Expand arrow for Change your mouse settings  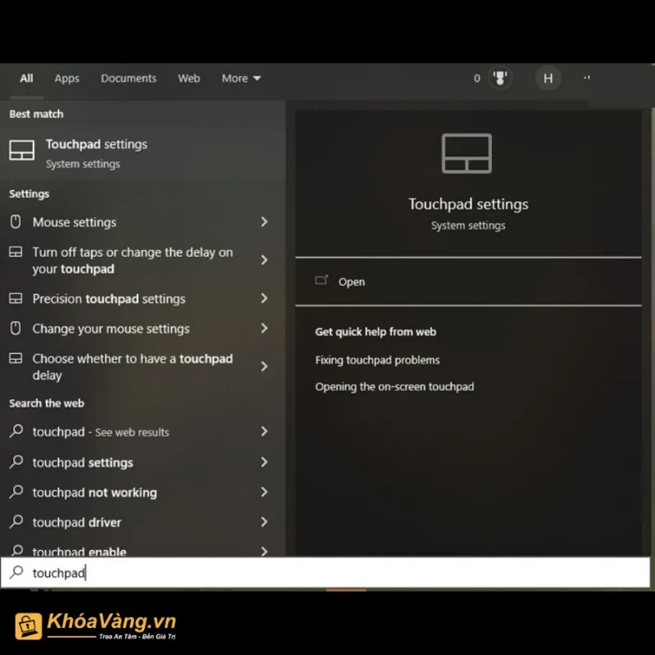264,328
